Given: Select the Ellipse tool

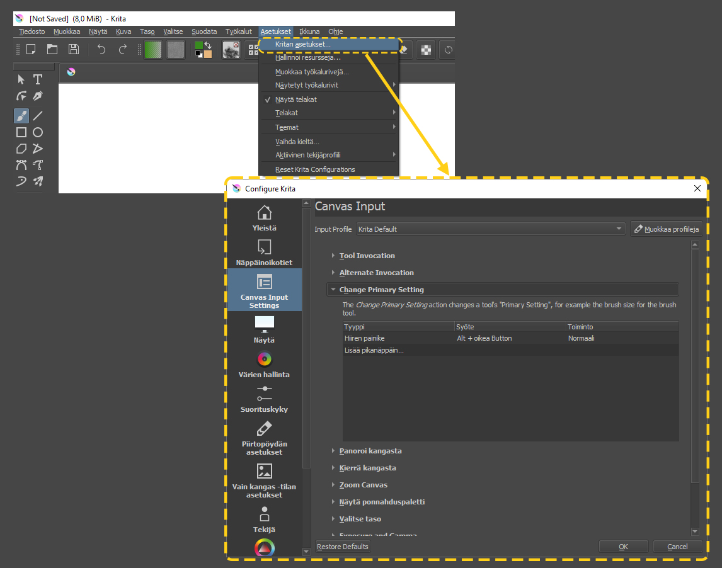Looking at the screenshot, I should [38, 133].
